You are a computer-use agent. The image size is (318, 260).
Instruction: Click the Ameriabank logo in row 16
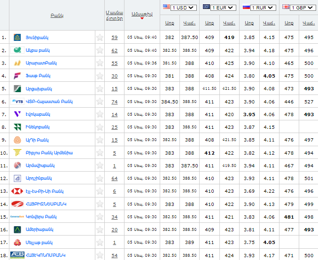pyautogui.click(x=17, y=229)
